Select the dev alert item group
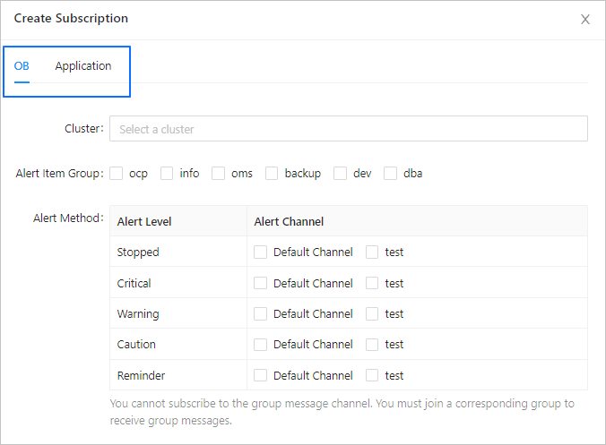 pyautogui.click(x=341, y=174)
